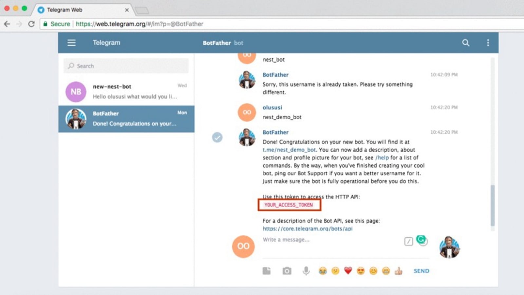Image resolution: width=524 pixels, height=295 pixels.
Task: Click the olususi sender name
Action: (272, 108)
